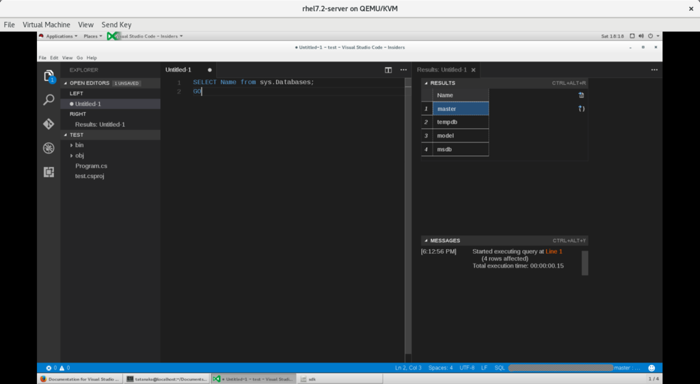
Task: Open the Untitled-1 editor more actions menu
Action: (x=403, y=70)
